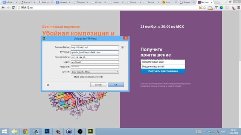Switch to the 'Яндекс' browser tab
Viewport: 241px width, 135px height.
[x=187, y=2]
